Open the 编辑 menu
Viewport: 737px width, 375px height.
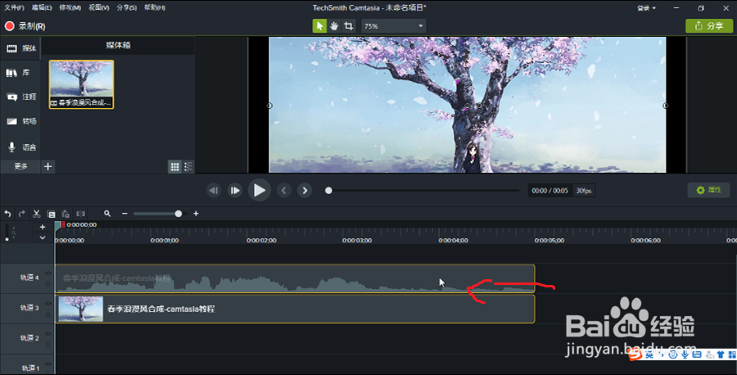pos(42,7)
